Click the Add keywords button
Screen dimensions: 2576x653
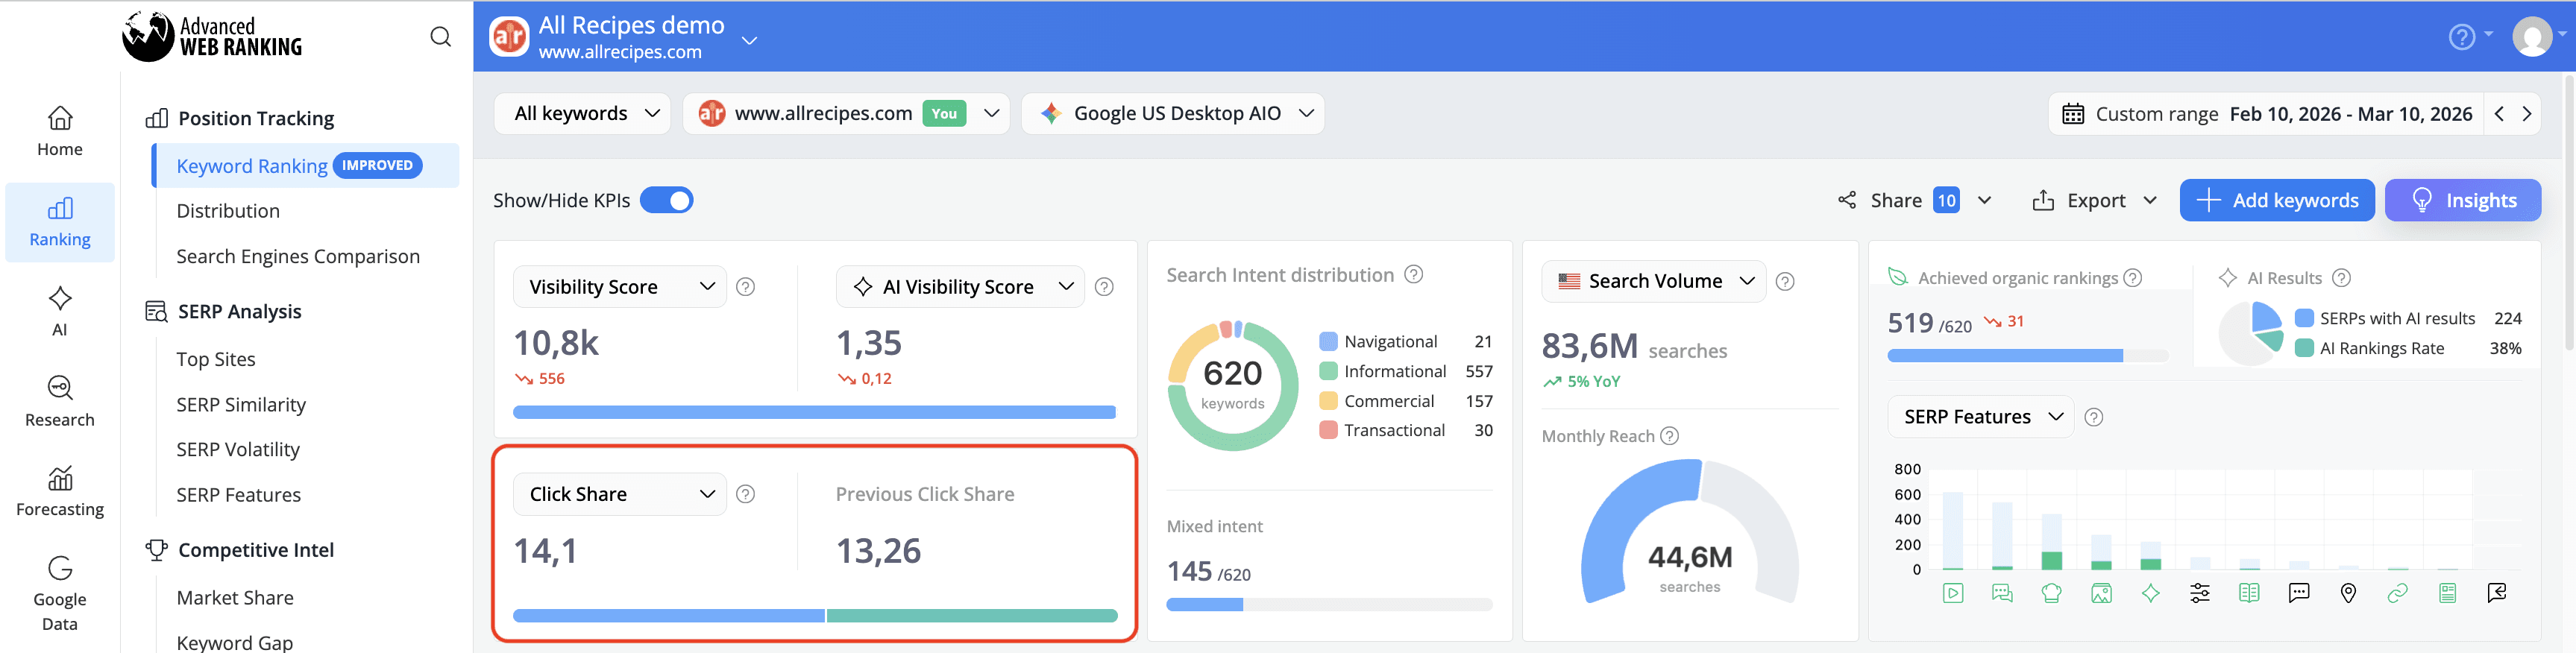pyautogui.click(x=2277, y=200)
